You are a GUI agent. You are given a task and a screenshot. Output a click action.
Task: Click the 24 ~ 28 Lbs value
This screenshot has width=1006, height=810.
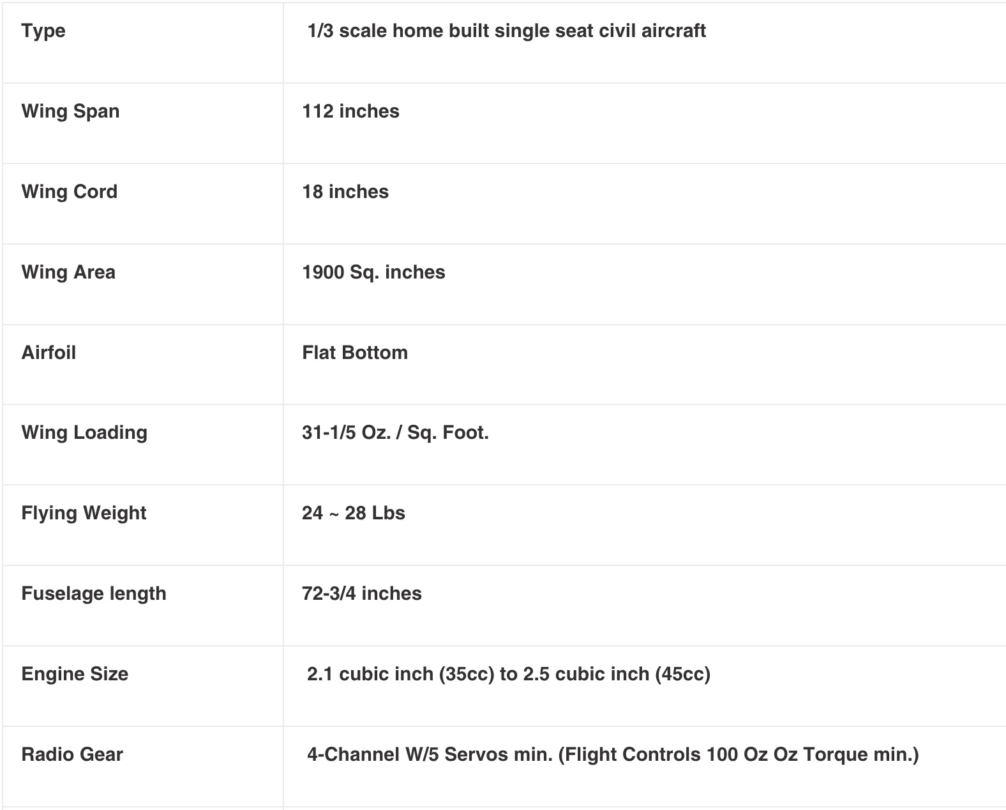(x=354, y=513)
